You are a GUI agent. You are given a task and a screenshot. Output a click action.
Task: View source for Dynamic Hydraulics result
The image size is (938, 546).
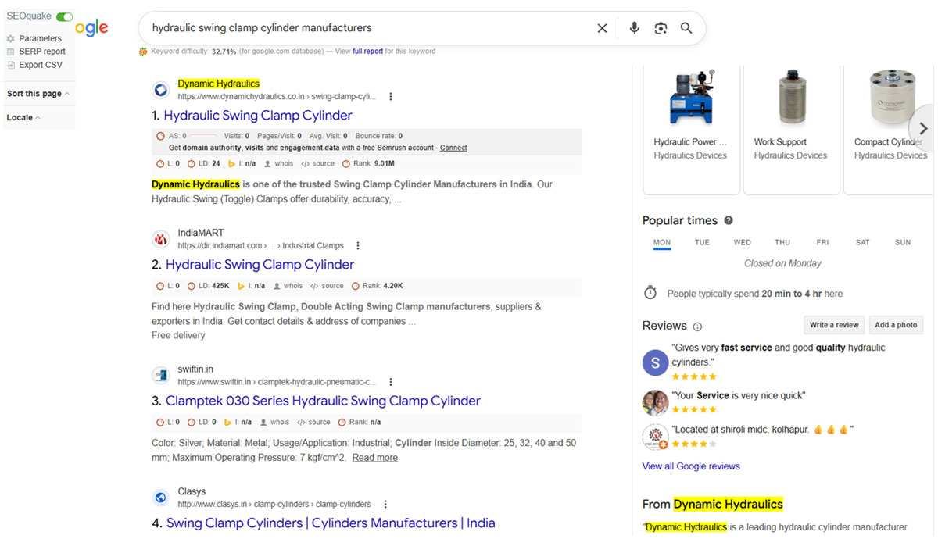click(x=318, y=164)
